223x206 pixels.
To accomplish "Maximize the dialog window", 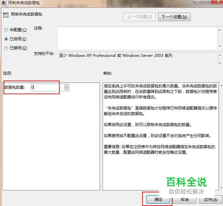I will pos(206,2).
